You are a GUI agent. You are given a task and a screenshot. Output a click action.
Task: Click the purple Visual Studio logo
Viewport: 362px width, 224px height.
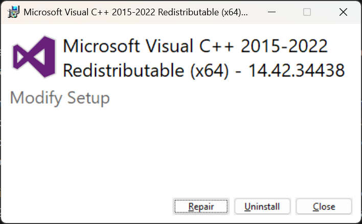tap(34, 57)
